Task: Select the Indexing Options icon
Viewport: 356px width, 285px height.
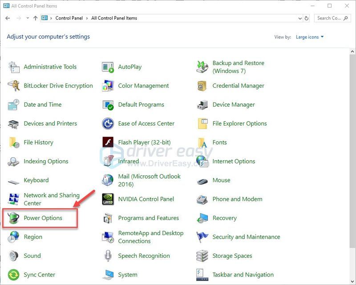Action: tap(13, 161)
